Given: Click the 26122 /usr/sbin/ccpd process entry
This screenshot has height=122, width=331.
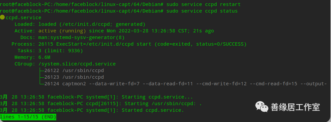Looking at the screenshot, I should tap(74, 70).
